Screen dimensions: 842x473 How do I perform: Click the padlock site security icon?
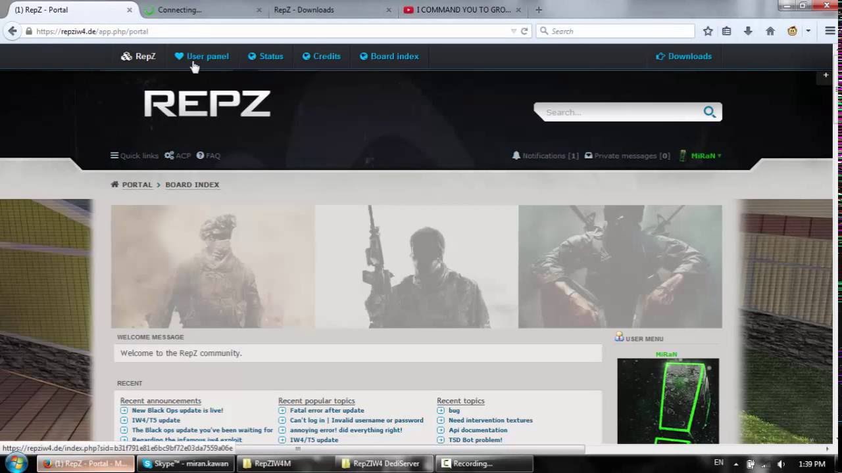28,31
